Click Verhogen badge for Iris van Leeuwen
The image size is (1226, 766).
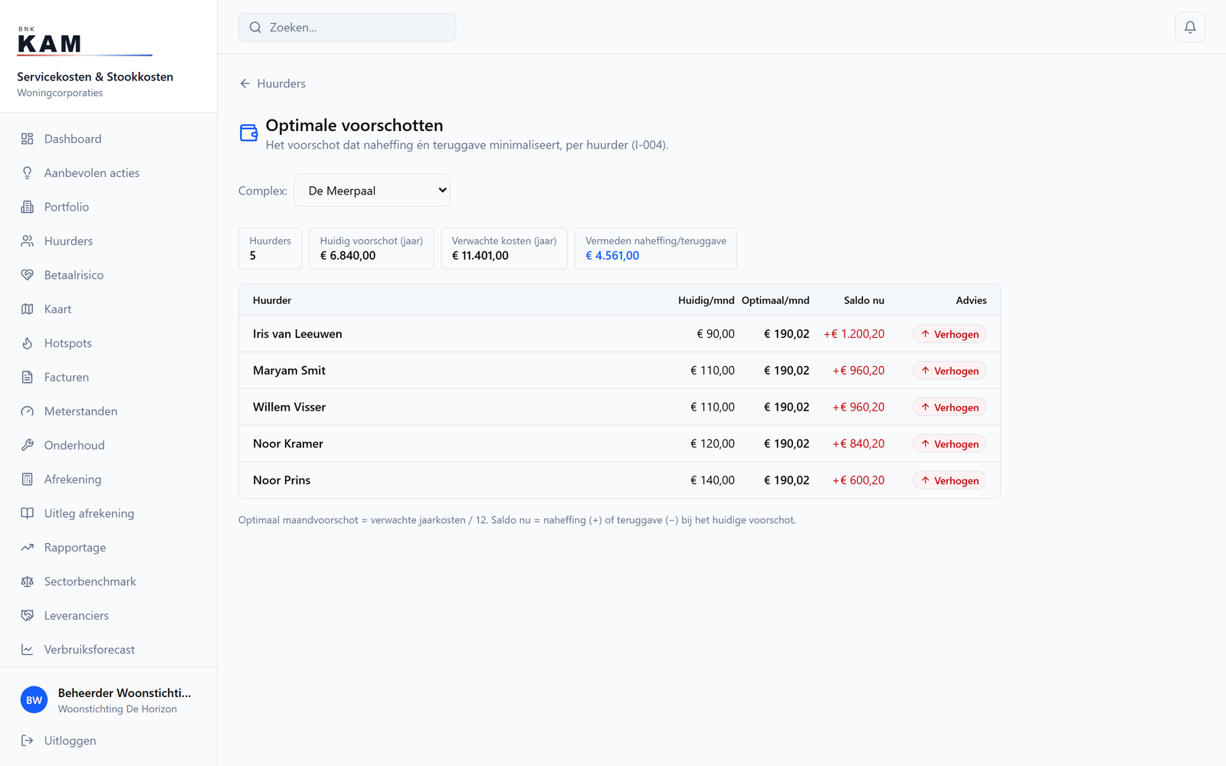(949, 334)
